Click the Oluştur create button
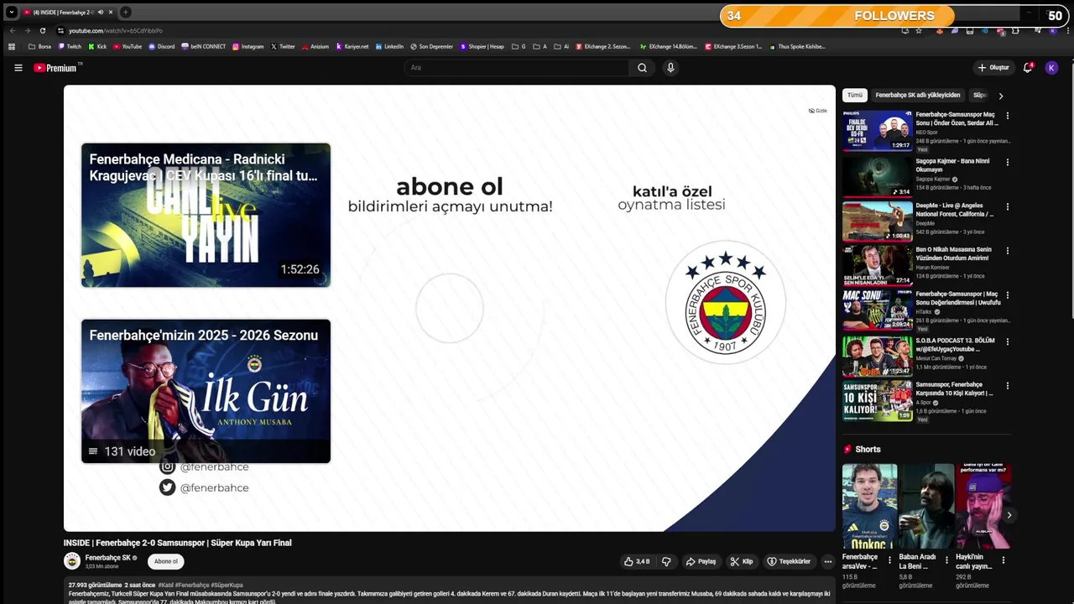The width and height of the screenshot is (1074, 604). (993, 68)
